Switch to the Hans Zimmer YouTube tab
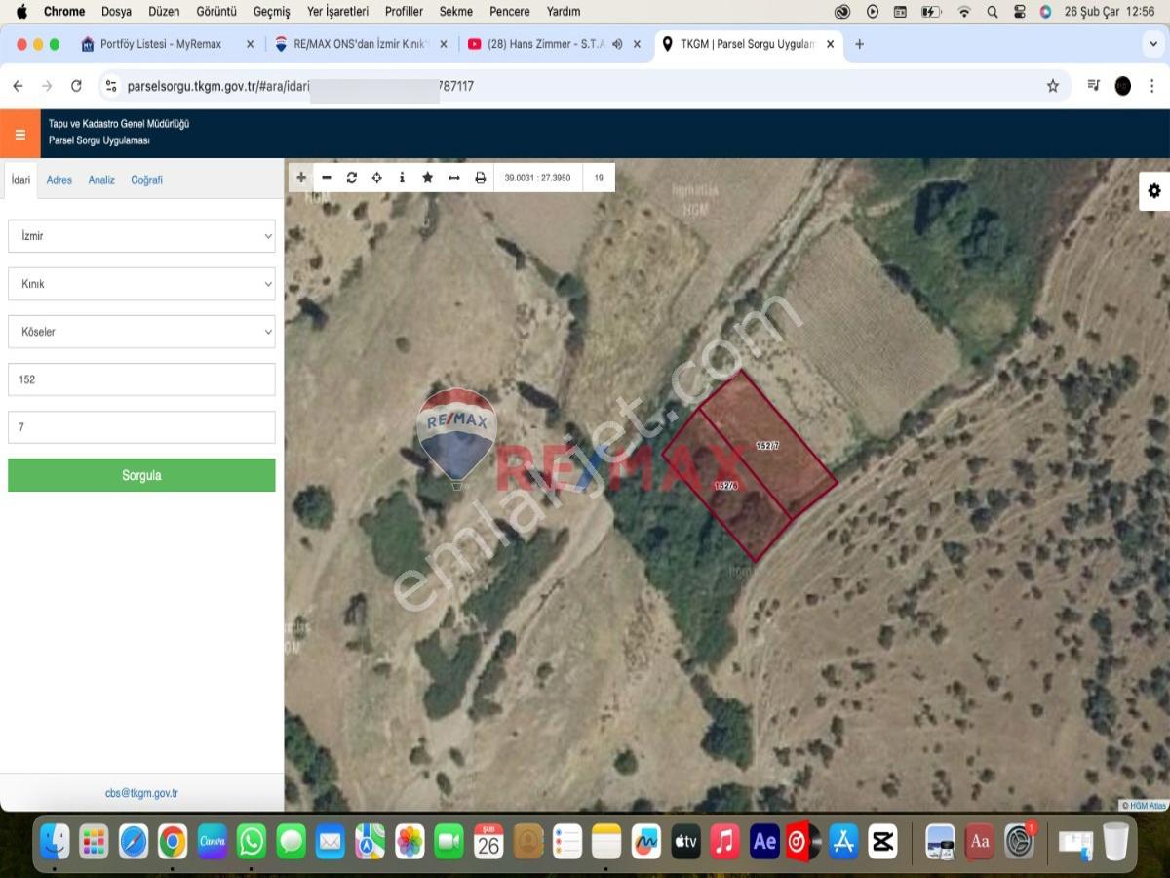 [546, 44]
